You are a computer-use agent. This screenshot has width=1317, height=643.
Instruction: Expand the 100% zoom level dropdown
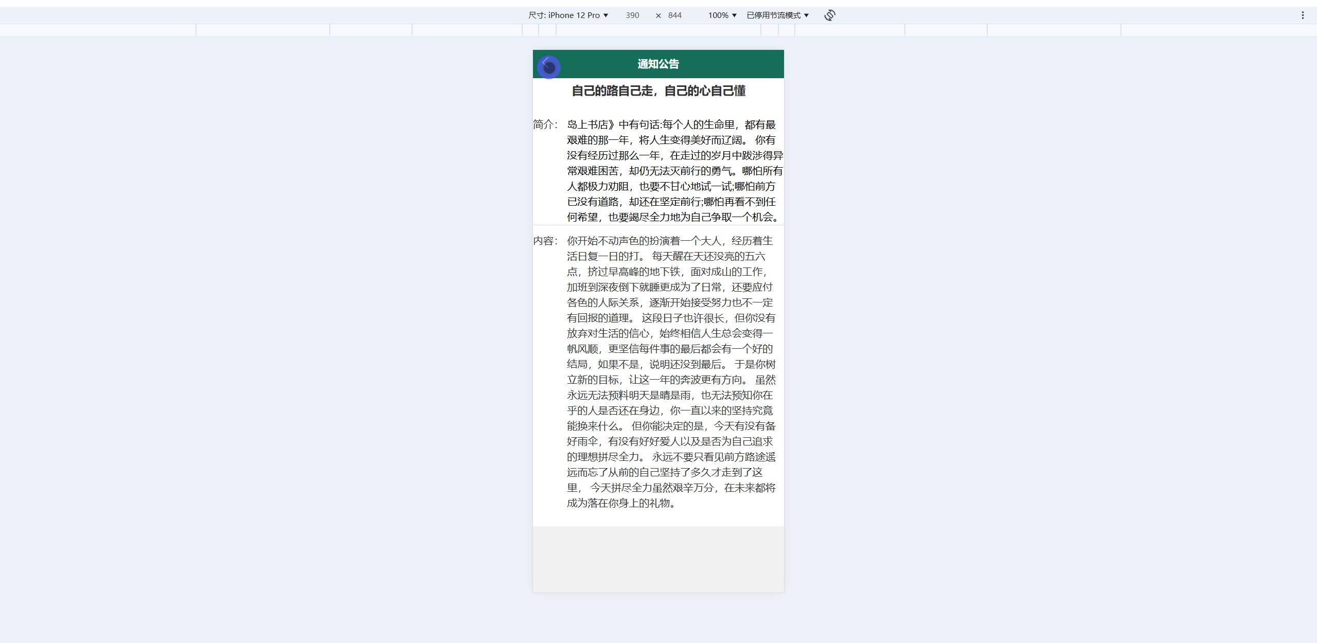coord(722,15)
